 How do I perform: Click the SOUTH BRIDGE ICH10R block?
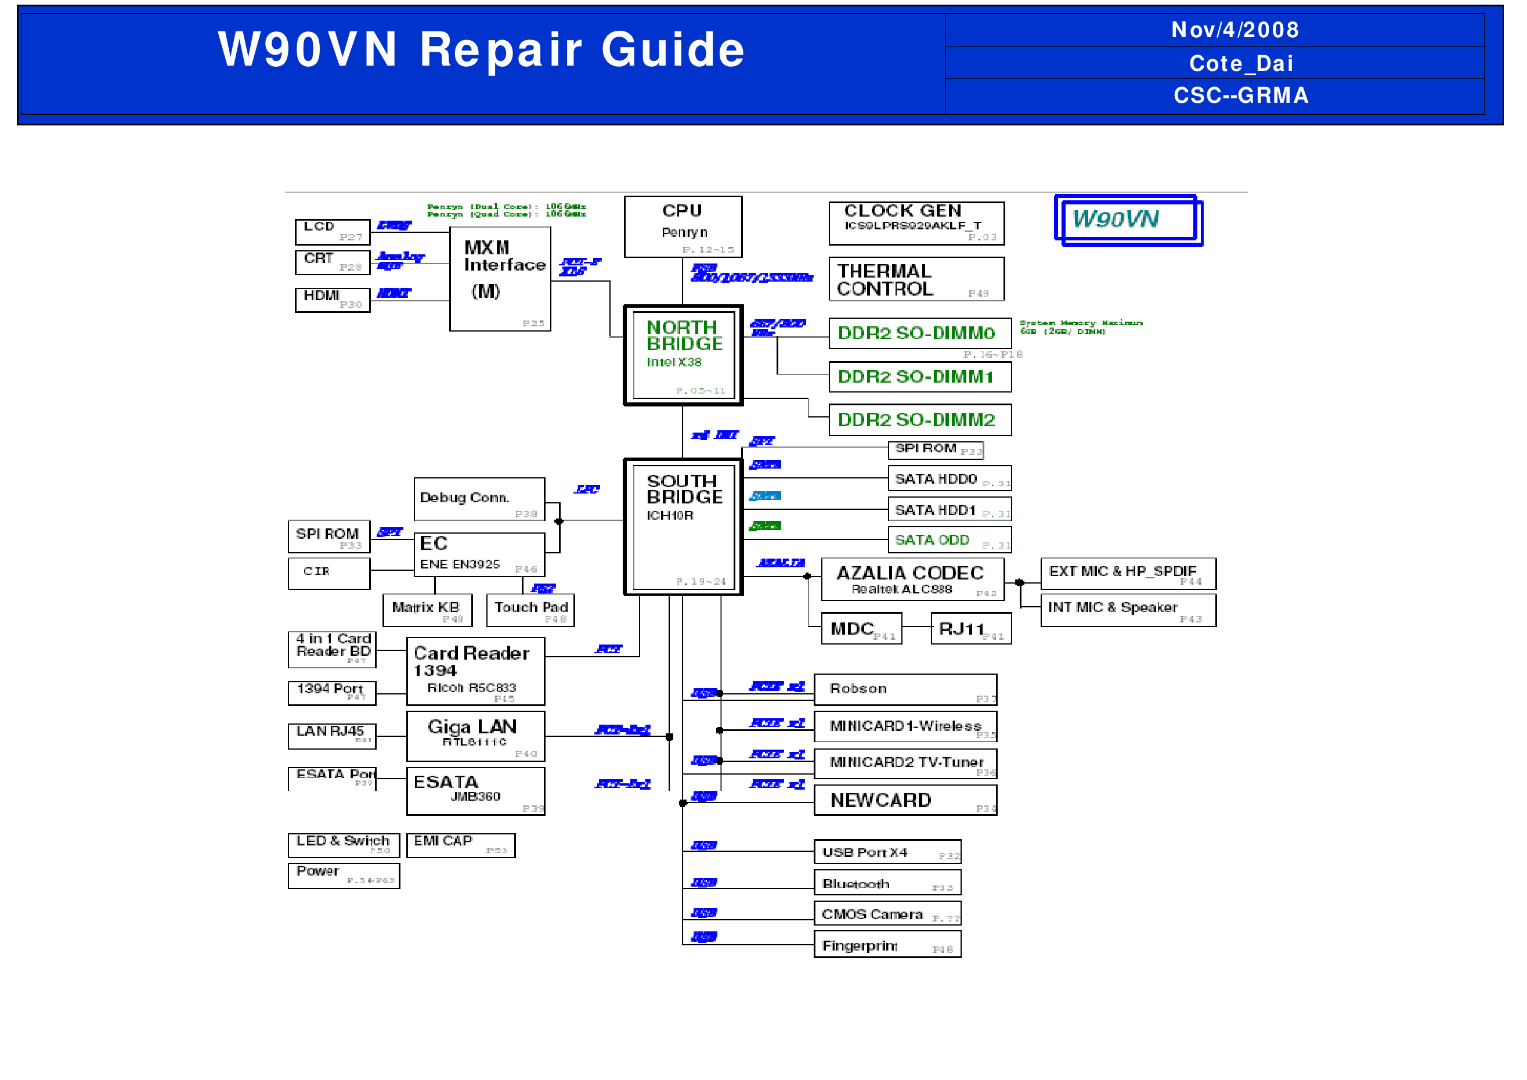683,527
